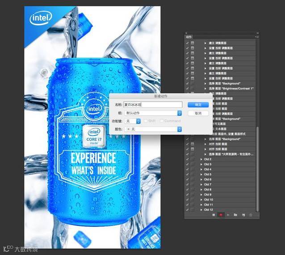Viewport: 285px width, 255px height.
Task: Confirm new action with blue OK button
Action: pyautogui.click(x=198, y=105)
